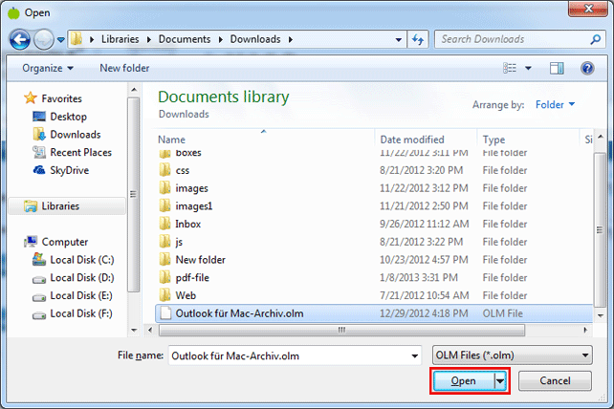The image size is (614, 409).
Task: Select the Web folder icon
Action: click(x=164, y=295)
